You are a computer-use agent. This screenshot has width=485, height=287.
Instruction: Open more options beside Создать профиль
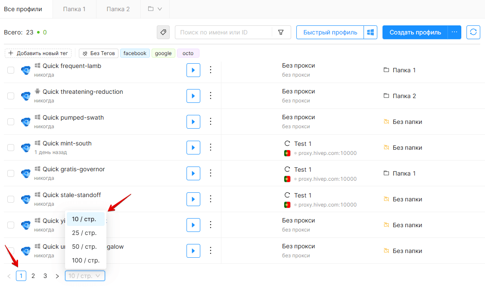coord(454,32)
